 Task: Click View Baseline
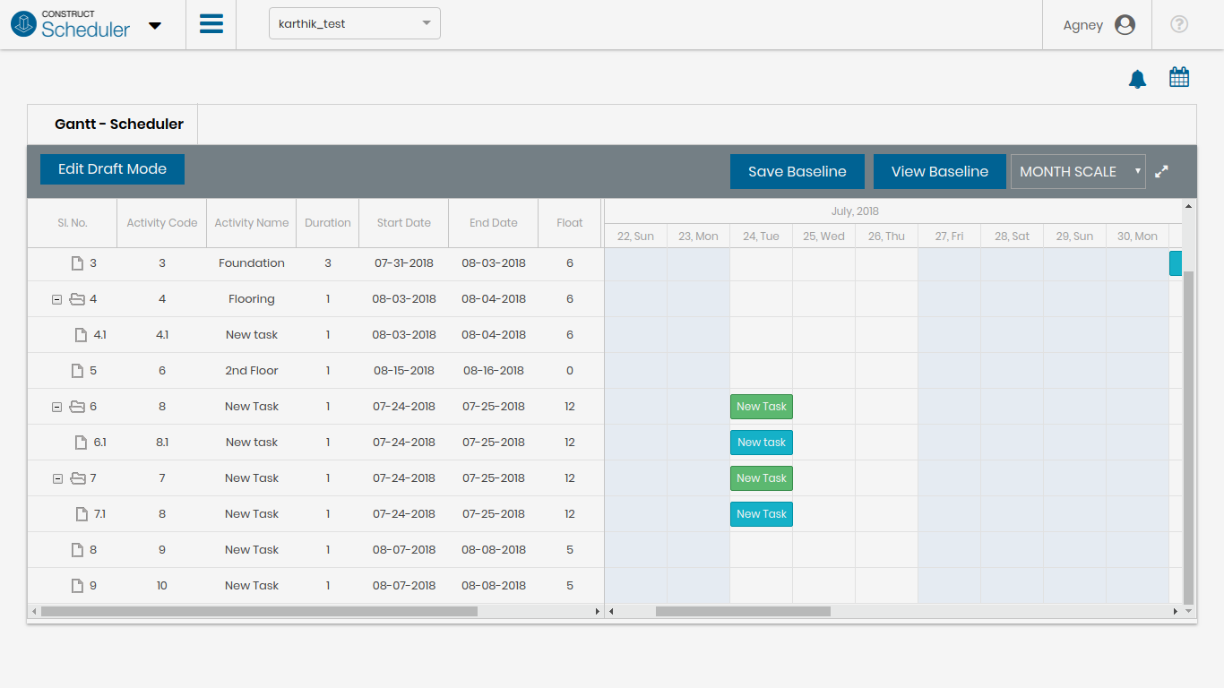coord(940,172)
